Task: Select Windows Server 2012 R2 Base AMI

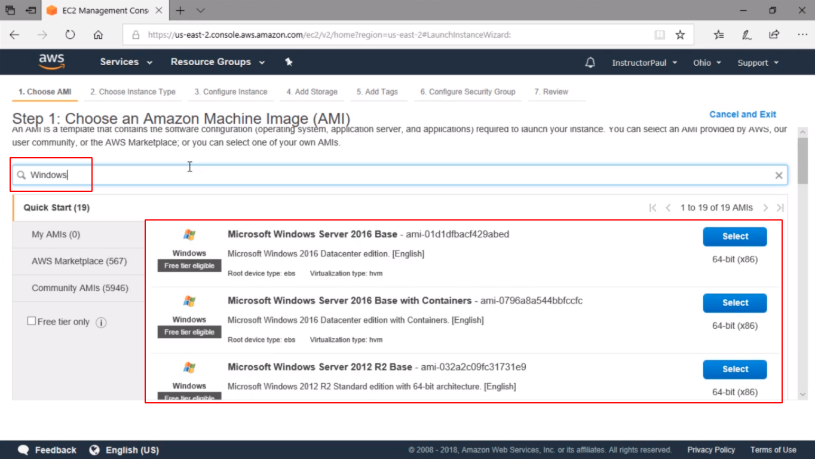Action: pyautogui.click(x=735, y=369)
